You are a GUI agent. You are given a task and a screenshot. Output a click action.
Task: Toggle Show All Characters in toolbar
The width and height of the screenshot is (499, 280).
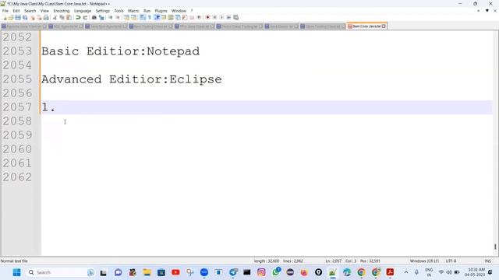click(149, 17)
